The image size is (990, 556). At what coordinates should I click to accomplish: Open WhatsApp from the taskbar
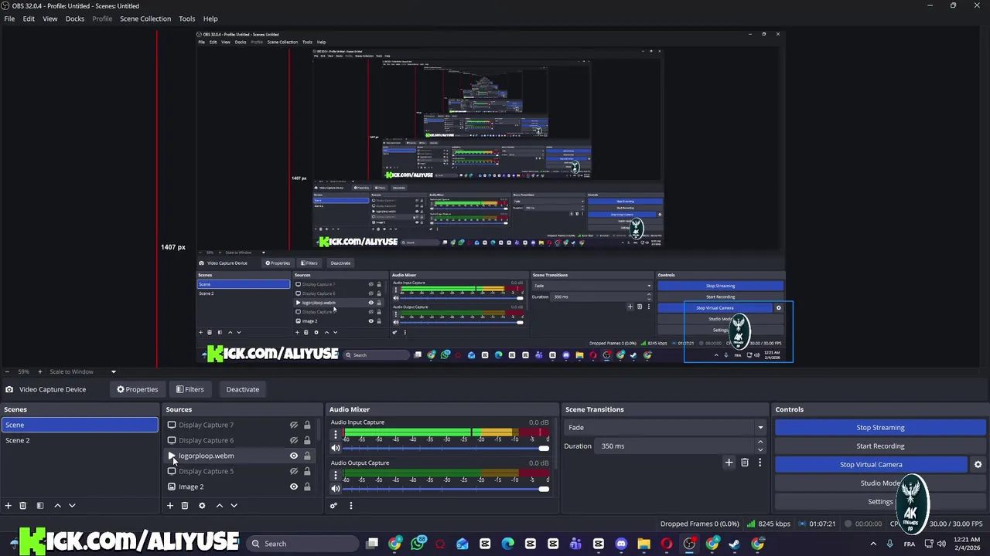coord(418,544)
